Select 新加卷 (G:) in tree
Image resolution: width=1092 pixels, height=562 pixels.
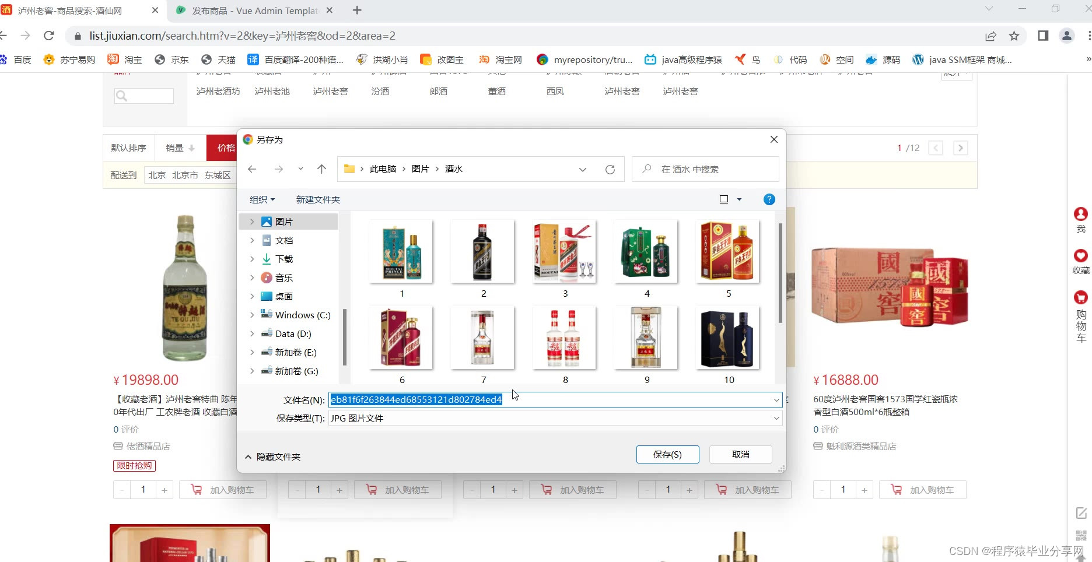coord(289,371)
